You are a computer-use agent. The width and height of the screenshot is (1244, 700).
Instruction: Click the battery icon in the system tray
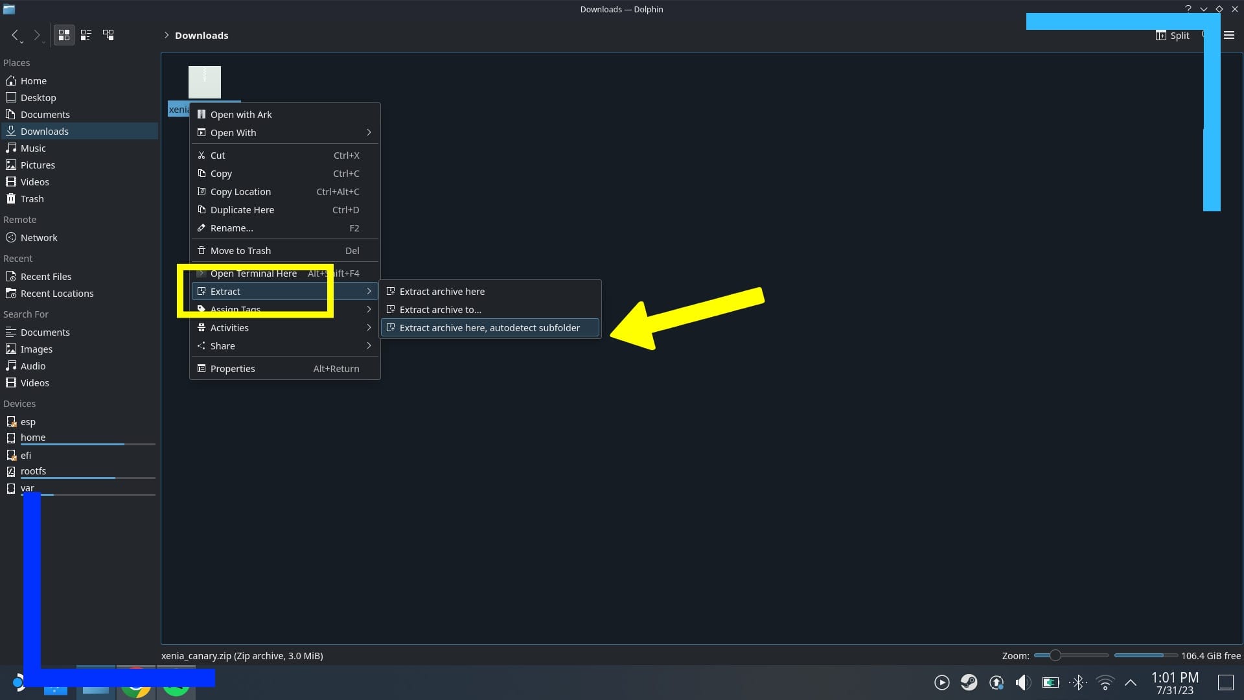point(1050,682)
